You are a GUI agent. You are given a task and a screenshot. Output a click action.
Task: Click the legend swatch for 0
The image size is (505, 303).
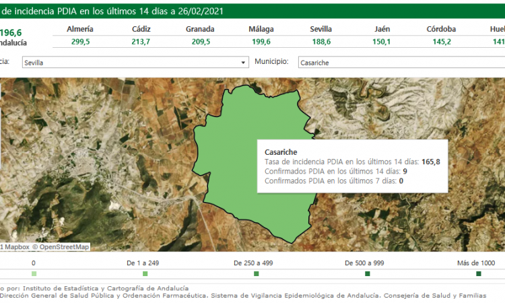coord(34,274)
